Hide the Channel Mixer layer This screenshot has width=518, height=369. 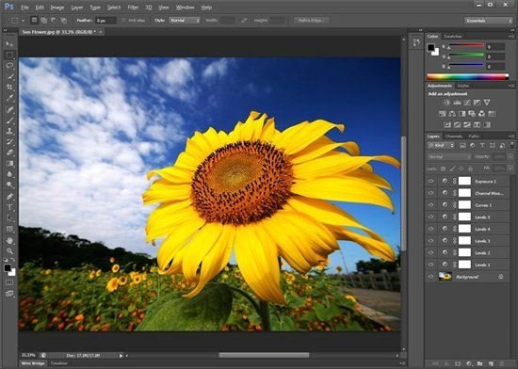430,193
